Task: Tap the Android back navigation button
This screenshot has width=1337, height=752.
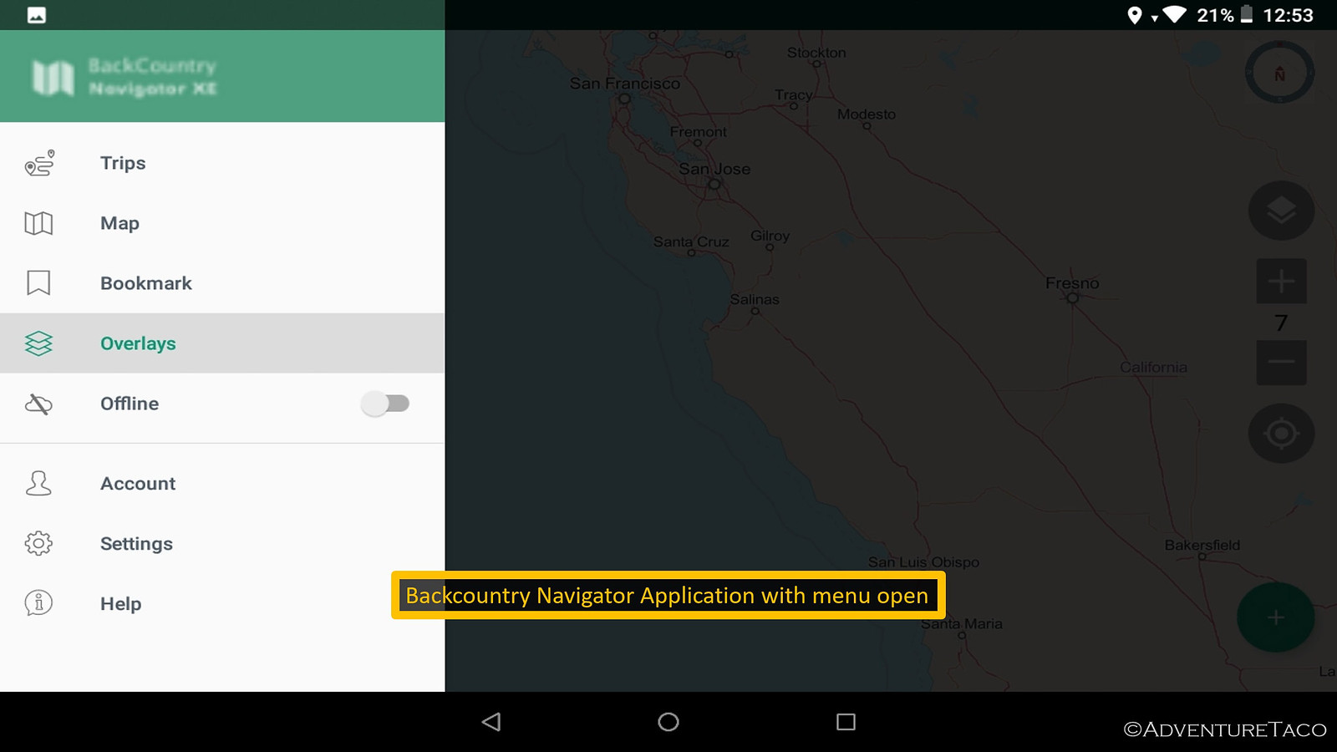Action: pyautogui.click(x=491, y=722)
